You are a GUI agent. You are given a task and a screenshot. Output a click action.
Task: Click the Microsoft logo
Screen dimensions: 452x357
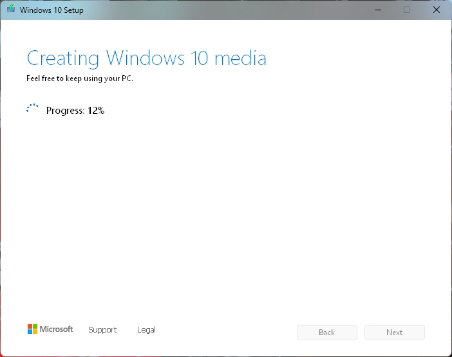click(x=50, y=329)
